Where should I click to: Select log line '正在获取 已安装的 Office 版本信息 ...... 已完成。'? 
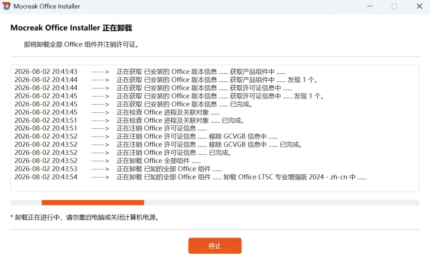(133, 104)
